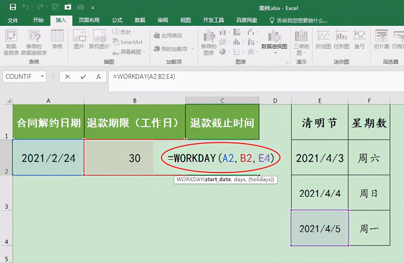The image size is (404, 263).
Task: Click the camera icon in quick access toolbar
Action: (80, 7)
